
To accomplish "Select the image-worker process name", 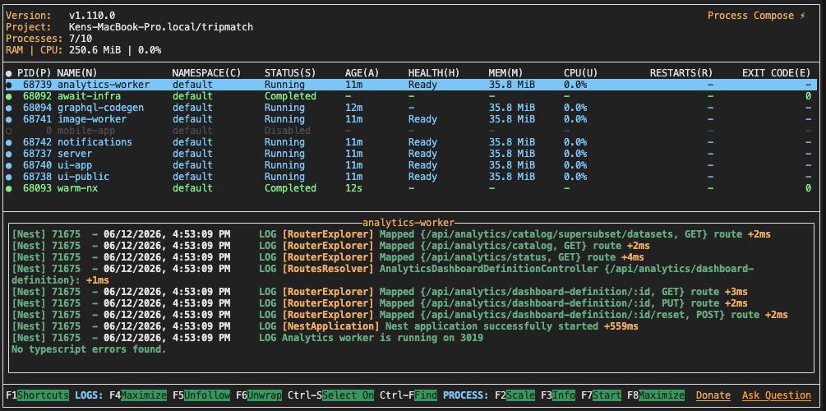I will click(x=92, y=120).
